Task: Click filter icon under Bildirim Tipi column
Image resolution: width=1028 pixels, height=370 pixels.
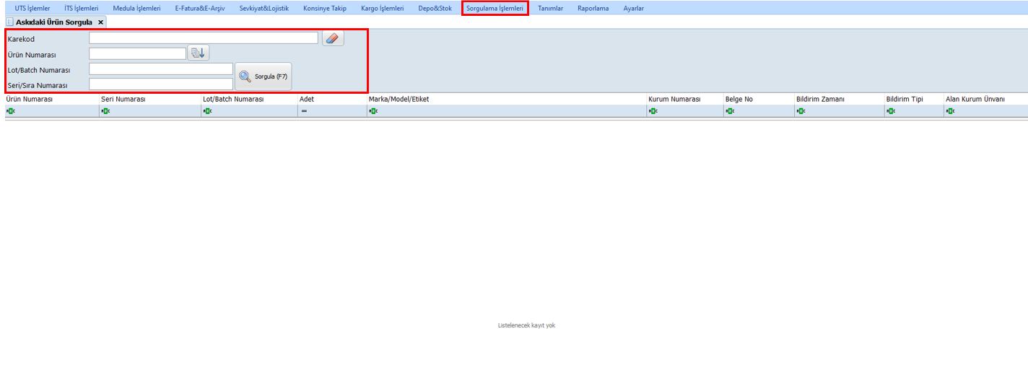Action: point(891,111)
